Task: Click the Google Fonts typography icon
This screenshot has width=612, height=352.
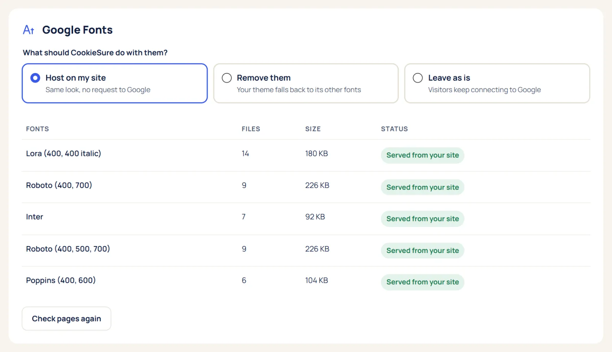Action: coord(29,30)
